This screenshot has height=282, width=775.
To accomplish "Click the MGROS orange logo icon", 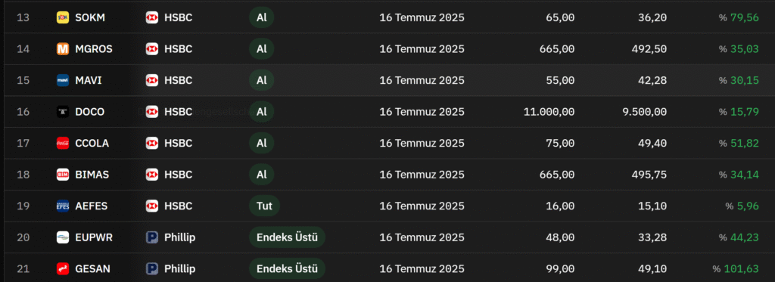I will pyautogui.click(x=63, y=49).
